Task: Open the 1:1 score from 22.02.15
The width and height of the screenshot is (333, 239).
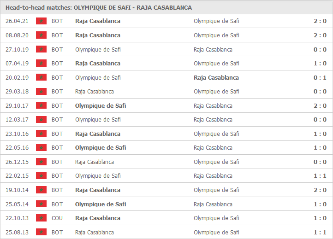Action: tap(320, 176)
